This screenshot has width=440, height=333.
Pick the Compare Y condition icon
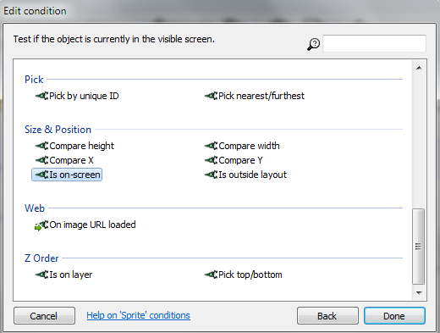coord(211,160)
